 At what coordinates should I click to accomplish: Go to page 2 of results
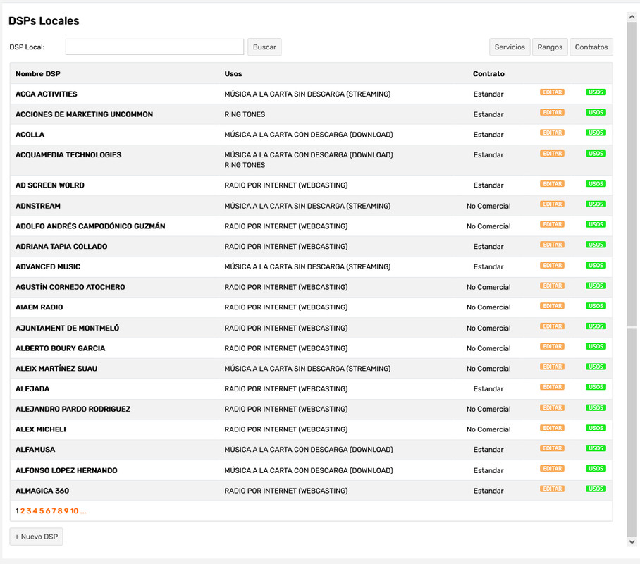click(23, 511)
